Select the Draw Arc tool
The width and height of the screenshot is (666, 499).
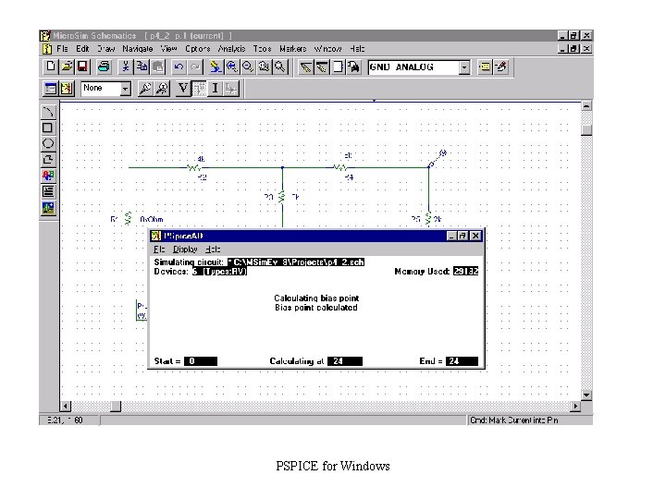click(x=48, y=112)
